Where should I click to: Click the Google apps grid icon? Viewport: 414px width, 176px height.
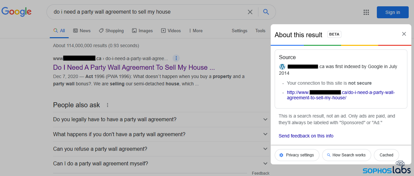[366, 12]
